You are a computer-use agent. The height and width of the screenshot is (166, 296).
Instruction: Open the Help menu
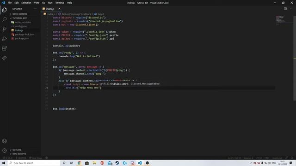click(x=70, y=3)
